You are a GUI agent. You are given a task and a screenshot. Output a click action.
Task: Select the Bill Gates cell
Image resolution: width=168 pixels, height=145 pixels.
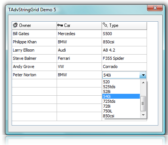point(34,34)
